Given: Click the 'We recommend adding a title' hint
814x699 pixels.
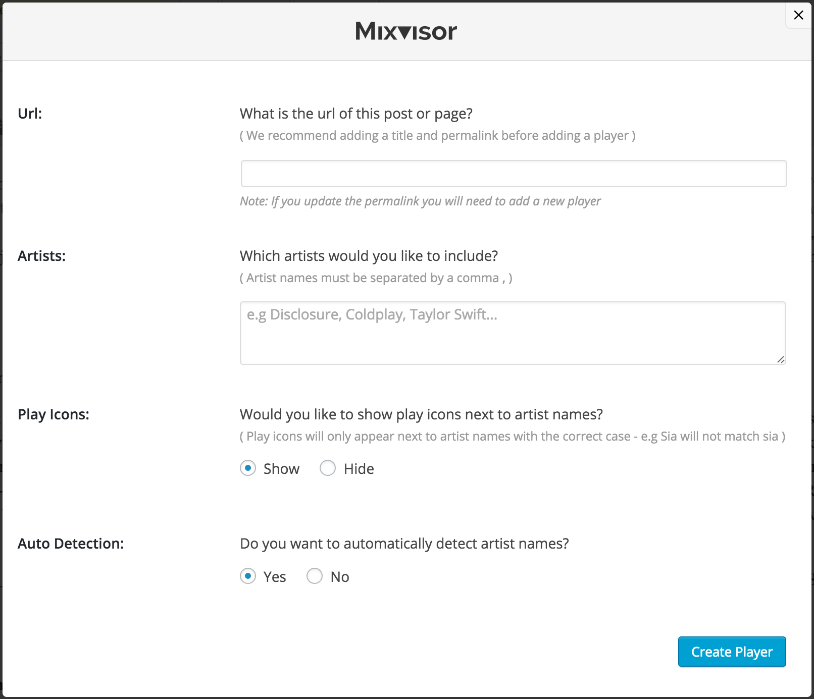Looking at the screenshot, I should coord(437,136).
